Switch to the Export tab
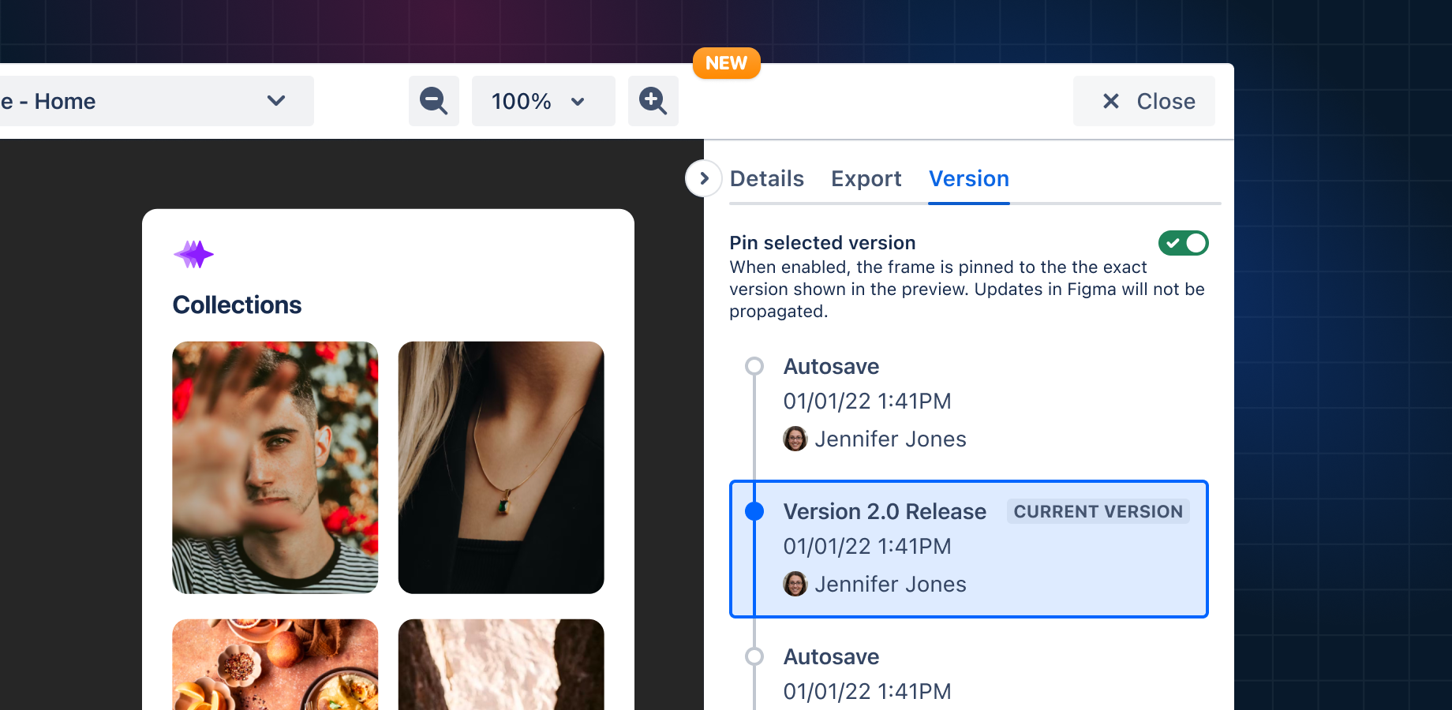This screenshot has height=710, width=1452. [x=866, y=179]
